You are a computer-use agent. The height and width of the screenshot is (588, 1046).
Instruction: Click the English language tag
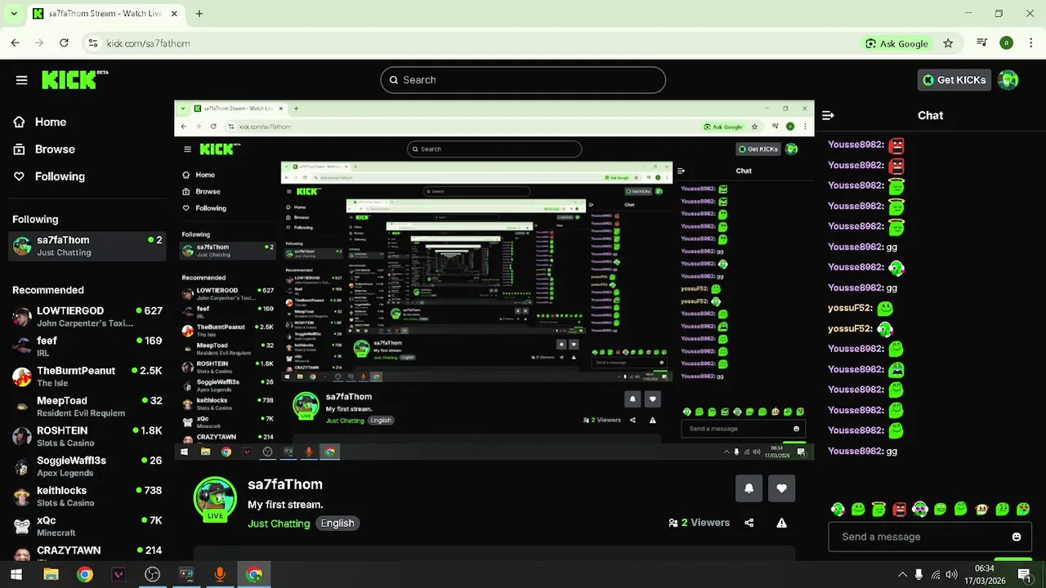pos(337,523)
